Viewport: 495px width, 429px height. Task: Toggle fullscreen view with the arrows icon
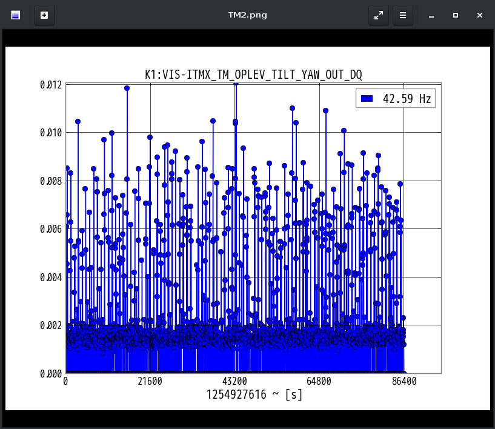pyautogui.click(x=379, y=15)
